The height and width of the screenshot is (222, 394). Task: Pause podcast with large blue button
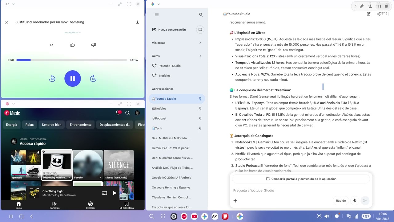click(x=72, y=79)
